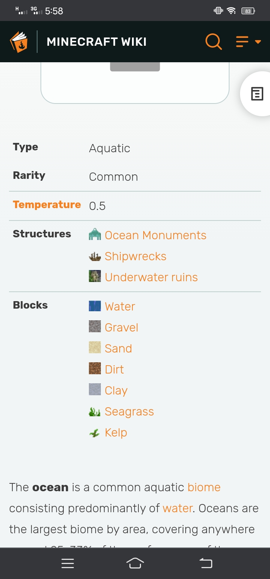The image size is (270, 579).
Task: Open the recent apps menu button
Action: [x=67, y=563]
